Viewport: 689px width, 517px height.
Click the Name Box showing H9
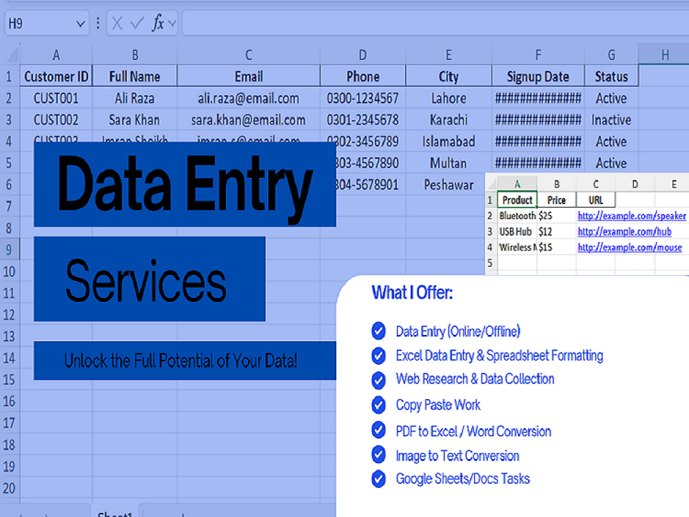46,23
